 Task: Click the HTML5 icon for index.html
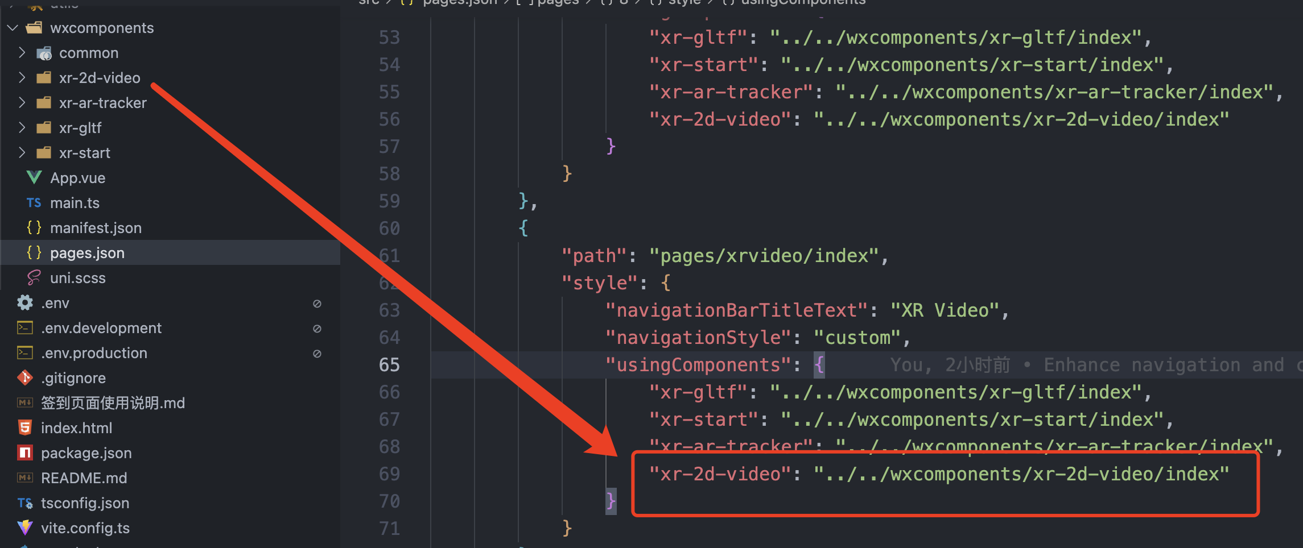point(25,427)
